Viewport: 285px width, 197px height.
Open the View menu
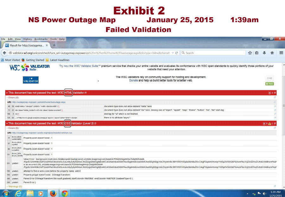coord(18,39)
